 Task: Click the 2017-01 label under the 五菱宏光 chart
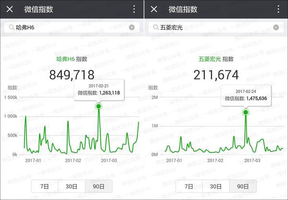[174, 161]
